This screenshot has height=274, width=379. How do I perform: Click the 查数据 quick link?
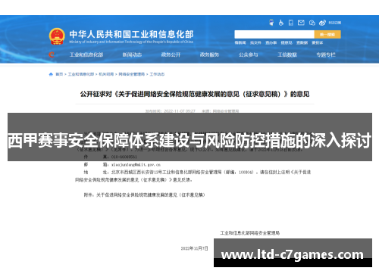tap(302, 43)
